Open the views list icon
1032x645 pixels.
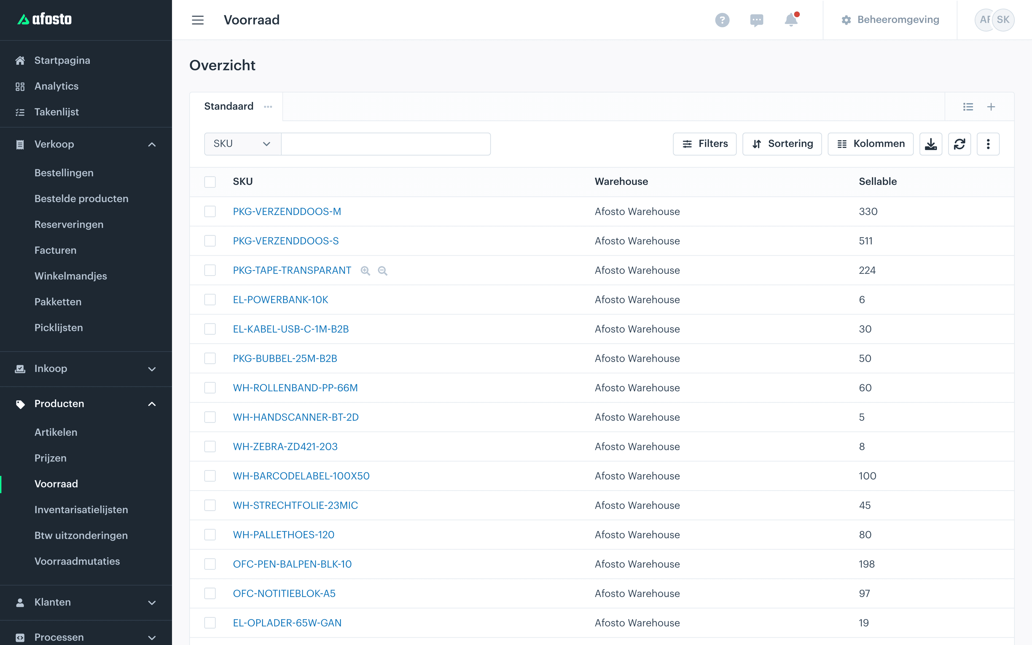coord(968,107)
